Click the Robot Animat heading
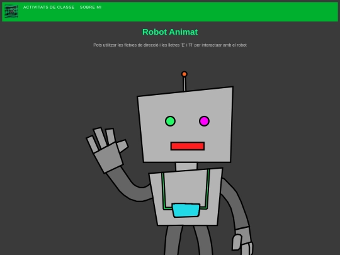340x255 pixels. tap(170, 32)
